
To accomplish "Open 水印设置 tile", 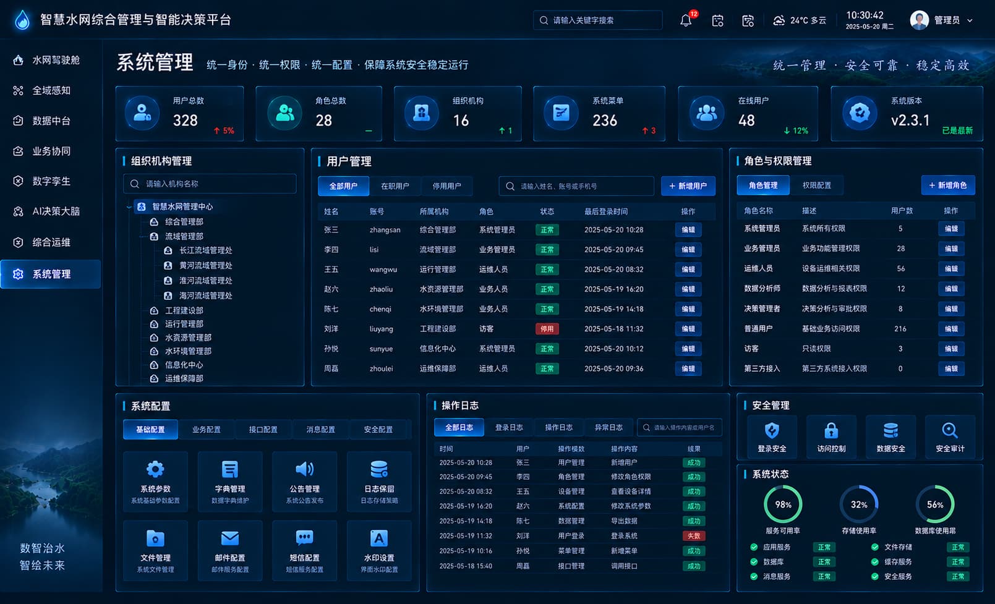I will coord(379,550).
